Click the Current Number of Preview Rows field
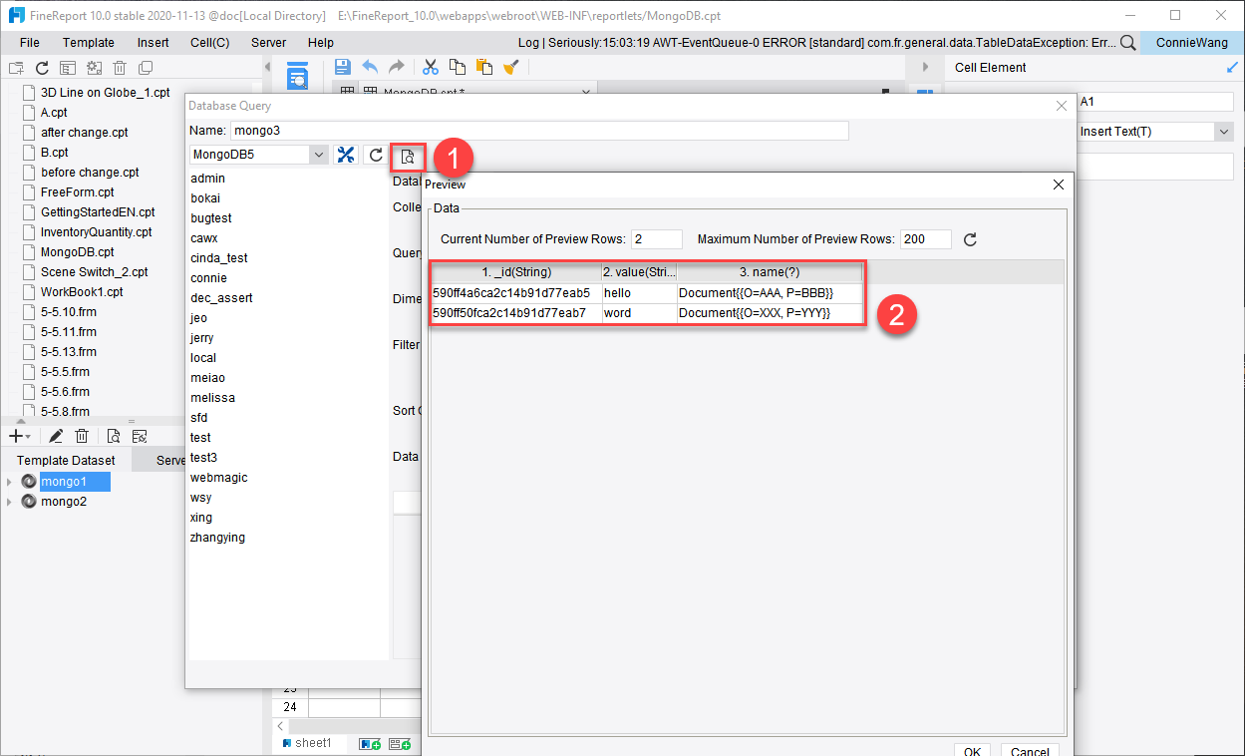The image size is (1245, 756). pyautogui.click(x=656, y=238)
